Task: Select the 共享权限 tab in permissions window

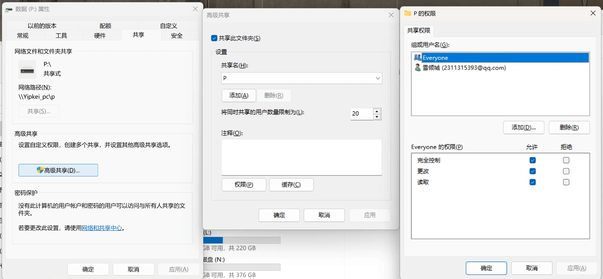Action: click(x=419, y=30)
